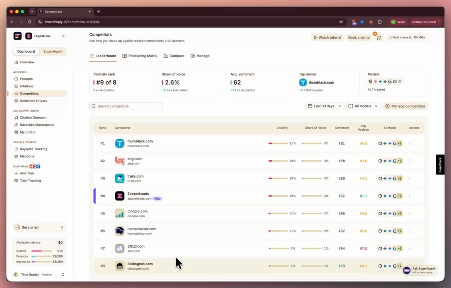The image size is (451, 288).
Task: Open a new browser tab
Action: tap(99, 12)
